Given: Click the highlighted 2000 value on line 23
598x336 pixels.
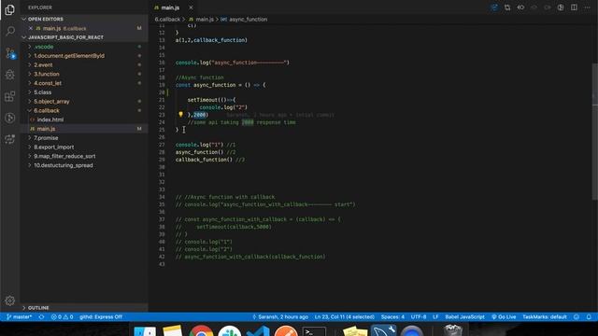Looking at the screenshot, I should coord(199,115).
